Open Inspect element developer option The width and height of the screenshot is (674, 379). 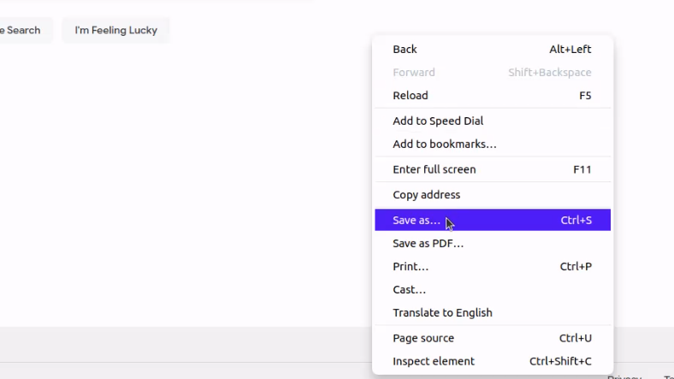coord(433,362)
